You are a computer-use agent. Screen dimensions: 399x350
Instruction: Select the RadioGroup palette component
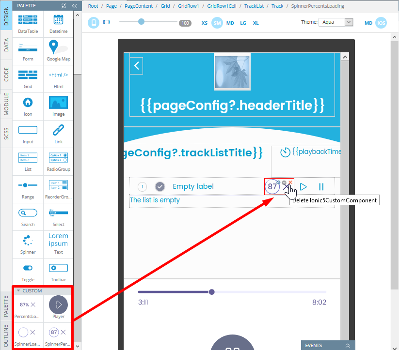tap(58, 162)
